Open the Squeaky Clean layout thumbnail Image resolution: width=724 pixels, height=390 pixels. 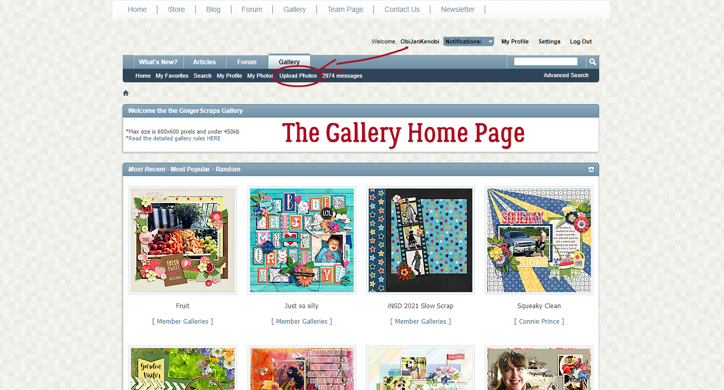coord(539,240)
